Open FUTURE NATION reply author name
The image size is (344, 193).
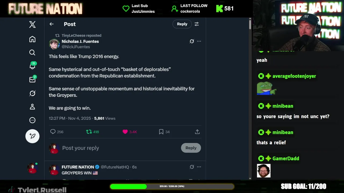point(78,167)
